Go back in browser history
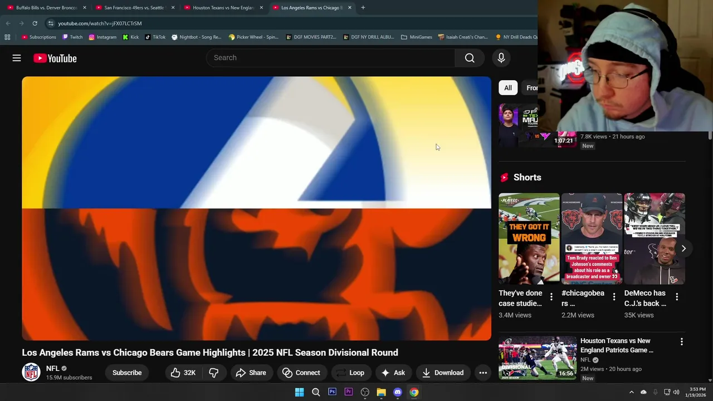The height and width of the screenshot is (401, 713). pos(8,23)
